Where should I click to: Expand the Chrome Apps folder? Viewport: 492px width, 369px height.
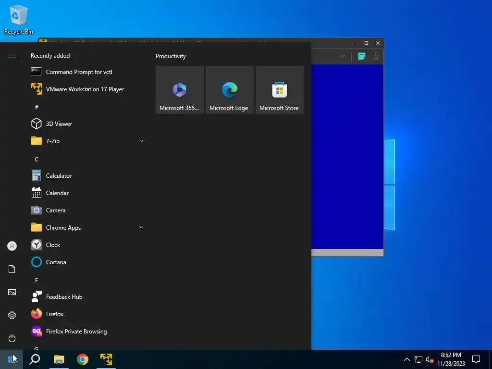(87, 227)
